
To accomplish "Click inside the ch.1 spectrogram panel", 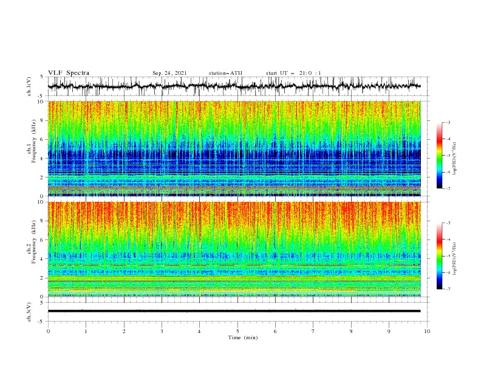I will click(x=234, y=148).
